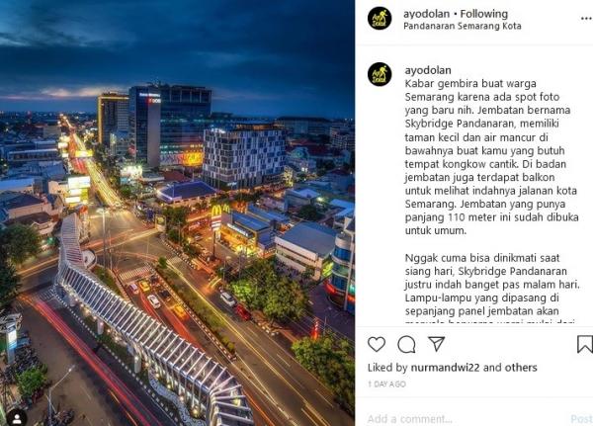This screenshot has width=593, height=426.
Task: Toggle the Following status for ayodolan
Action: [x=483, y=14]
